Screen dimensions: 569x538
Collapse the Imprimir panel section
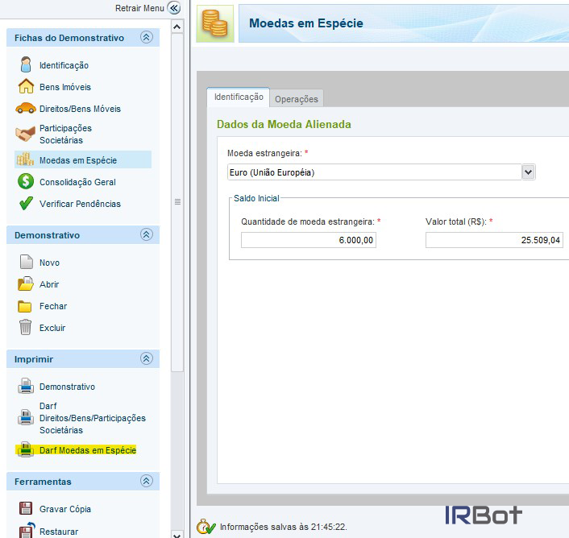(146, 359)
